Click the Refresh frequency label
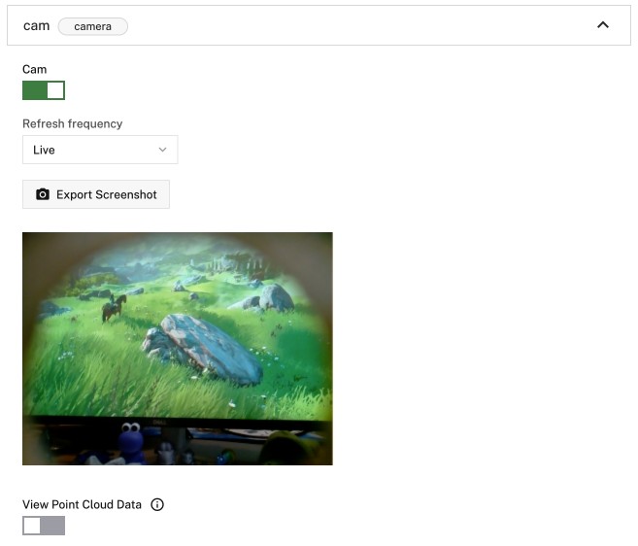The height and width of the screenshot is (546, 638). [x=73, y=123]
